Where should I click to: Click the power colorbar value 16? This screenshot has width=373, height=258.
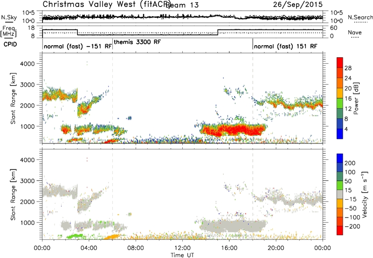(x=348, y=99)
